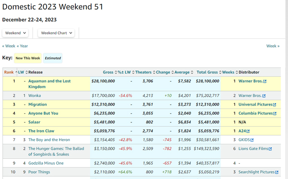Click external link icon beside Universal Pictures

[x=275, y=105]
